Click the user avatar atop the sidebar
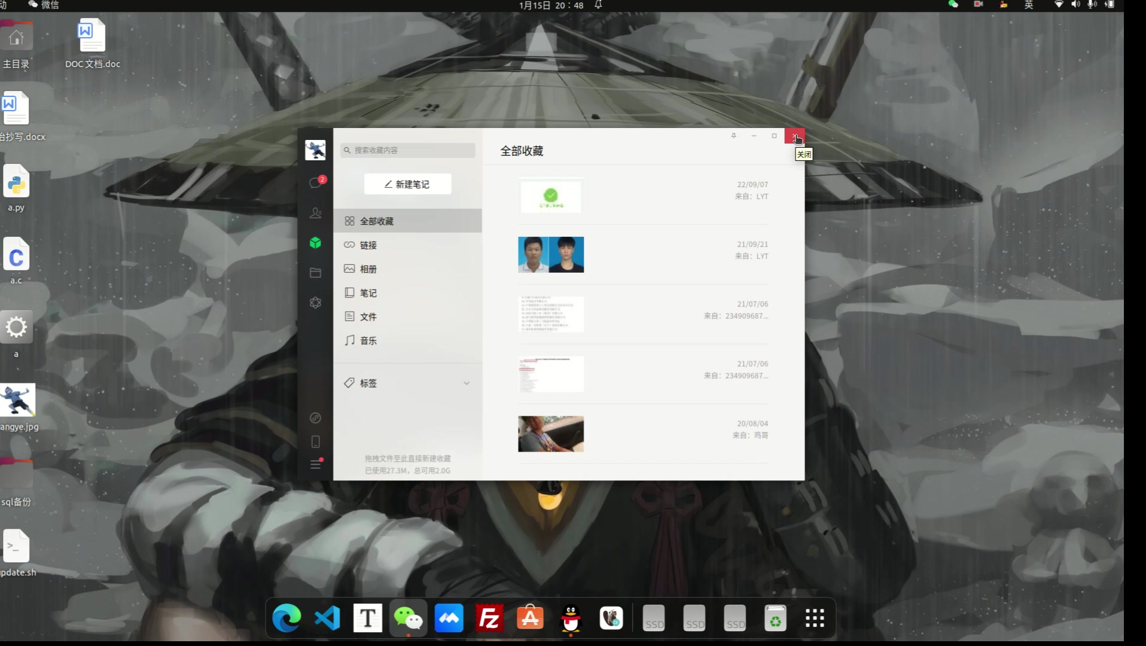The image size is (1146, 646). click(x=315, y=150)
